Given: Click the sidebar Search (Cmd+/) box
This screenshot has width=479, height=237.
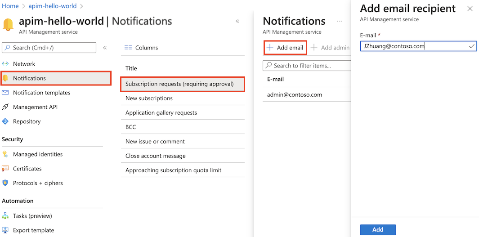Looking at the screenshot, I should click(x=49, y=48).
